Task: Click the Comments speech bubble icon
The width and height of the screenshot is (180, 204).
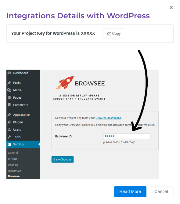Action: (x=9, y=105)
